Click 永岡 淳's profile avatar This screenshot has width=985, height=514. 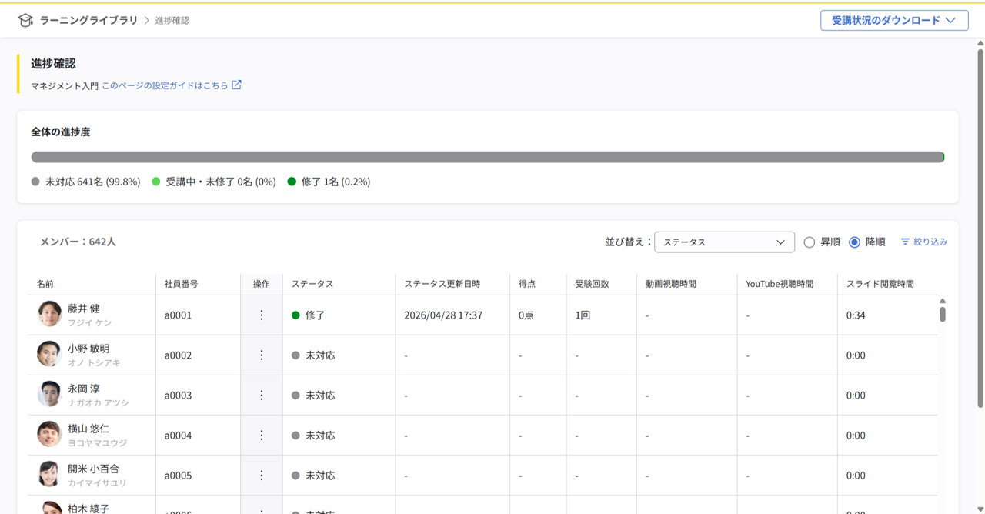(49, 394)
